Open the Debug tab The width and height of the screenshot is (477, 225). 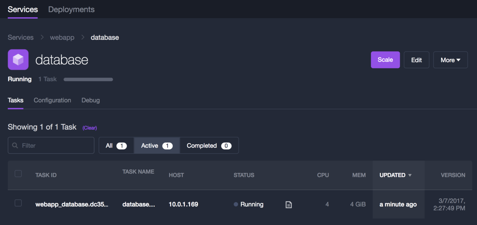point(91,100)
